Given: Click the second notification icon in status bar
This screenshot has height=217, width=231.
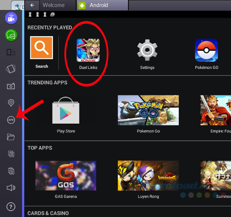Looking at the screenshot, I should pos(38,14).
